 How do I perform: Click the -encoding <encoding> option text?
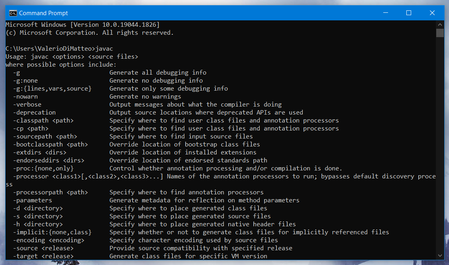pos(49,240)
